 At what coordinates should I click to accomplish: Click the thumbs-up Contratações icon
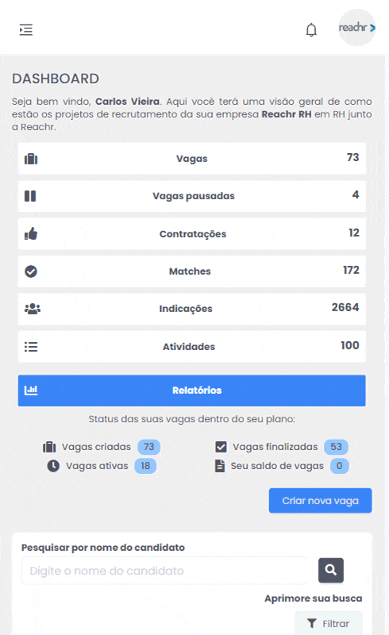click(31, 233)
